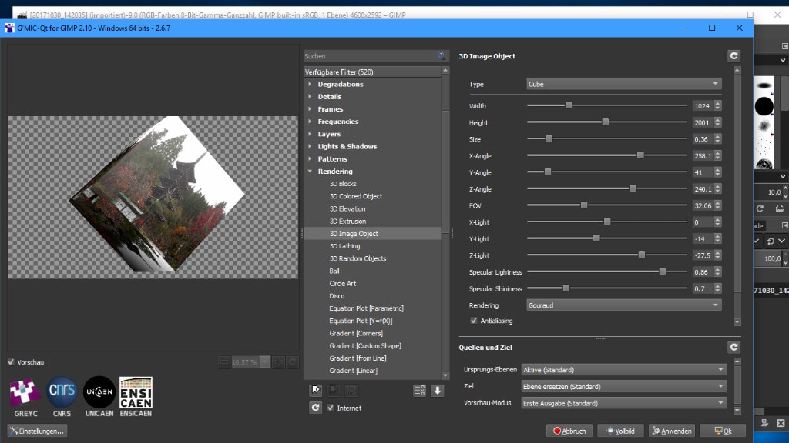This screenshot has height=443, width=789.
Task: Add current filter to favorites
Action: click(x=315, y=390)
